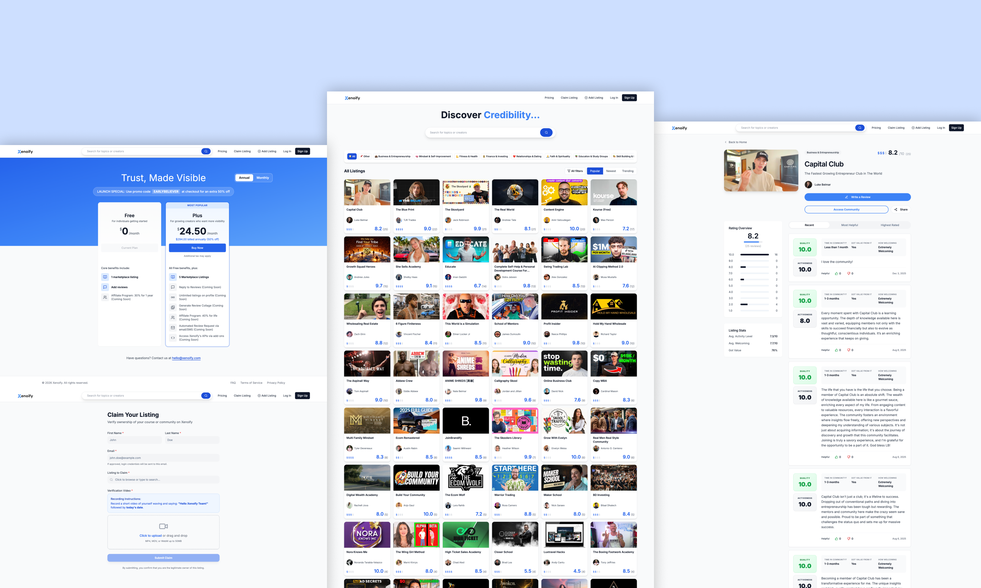Show Recent reviews
981x588 pixels.
coord(809,225)
